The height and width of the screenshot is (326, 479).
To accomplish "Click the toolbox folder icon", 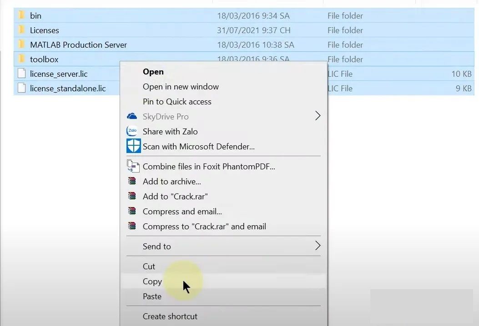I will pos(21,59).
